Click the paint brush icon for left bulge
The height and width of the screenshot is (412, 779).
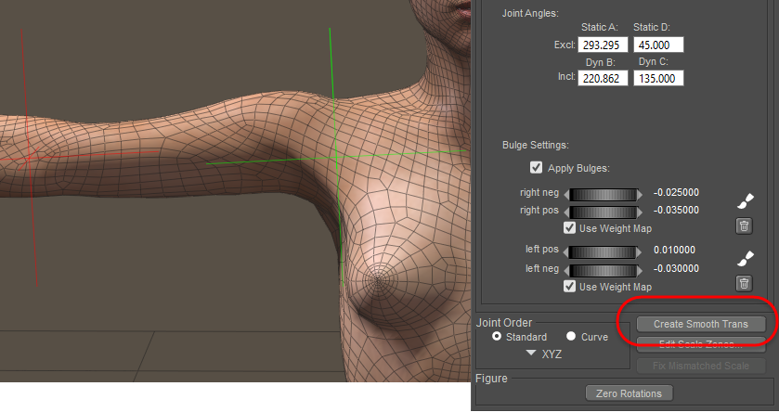click(744, 258)
